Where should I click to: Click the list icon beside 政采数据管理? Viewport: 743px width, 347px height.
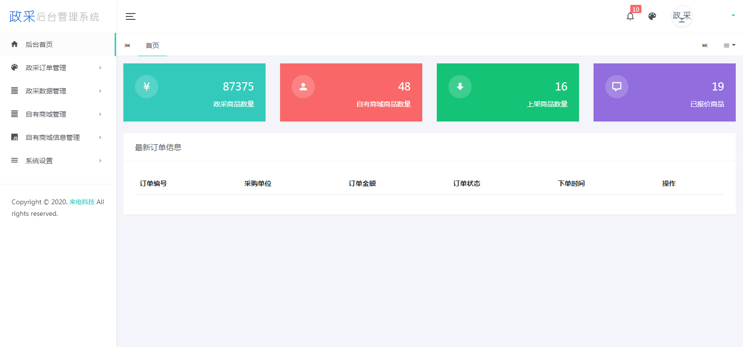pyautogui.click(x=15, y=91)
